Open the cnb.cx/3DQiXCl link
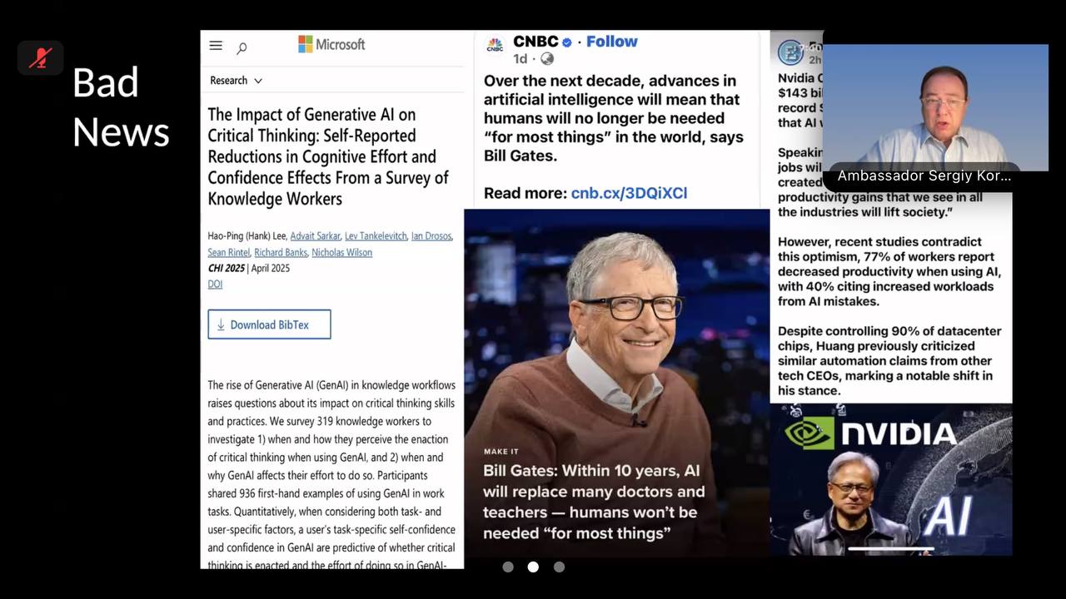 point(629,193)
